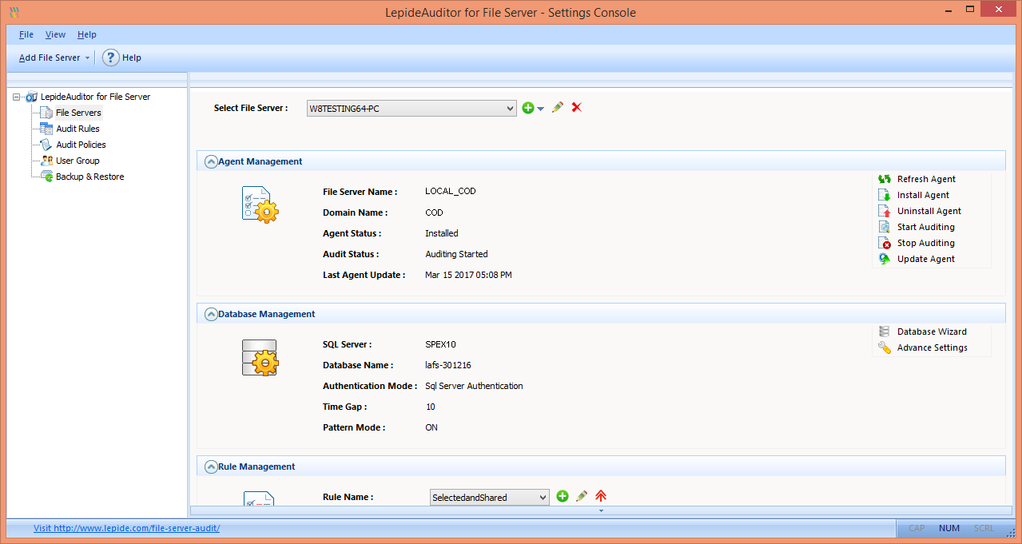The image size is (1022, 544).
Task: Click the pencil edit rule icon
Action: pos(582,496)
